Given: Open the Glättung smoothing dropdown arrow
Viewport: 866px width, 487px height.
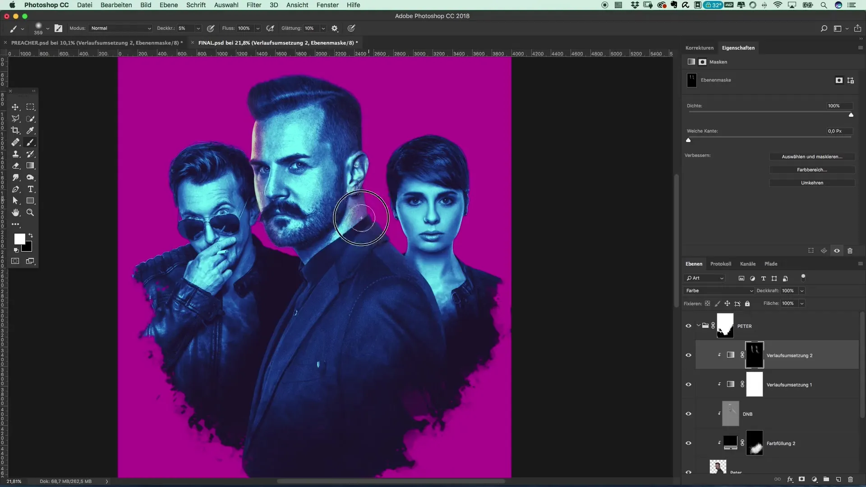Looking at the screenshot, I should pyautogui.click(x=323, y=28).
